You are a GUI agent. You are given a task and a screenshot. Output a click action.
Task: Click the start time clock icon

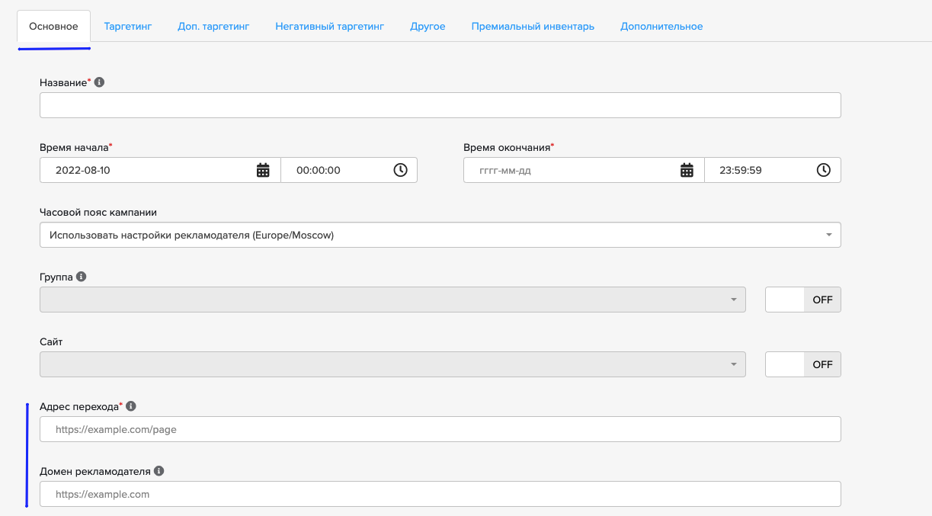click(400, 170)
